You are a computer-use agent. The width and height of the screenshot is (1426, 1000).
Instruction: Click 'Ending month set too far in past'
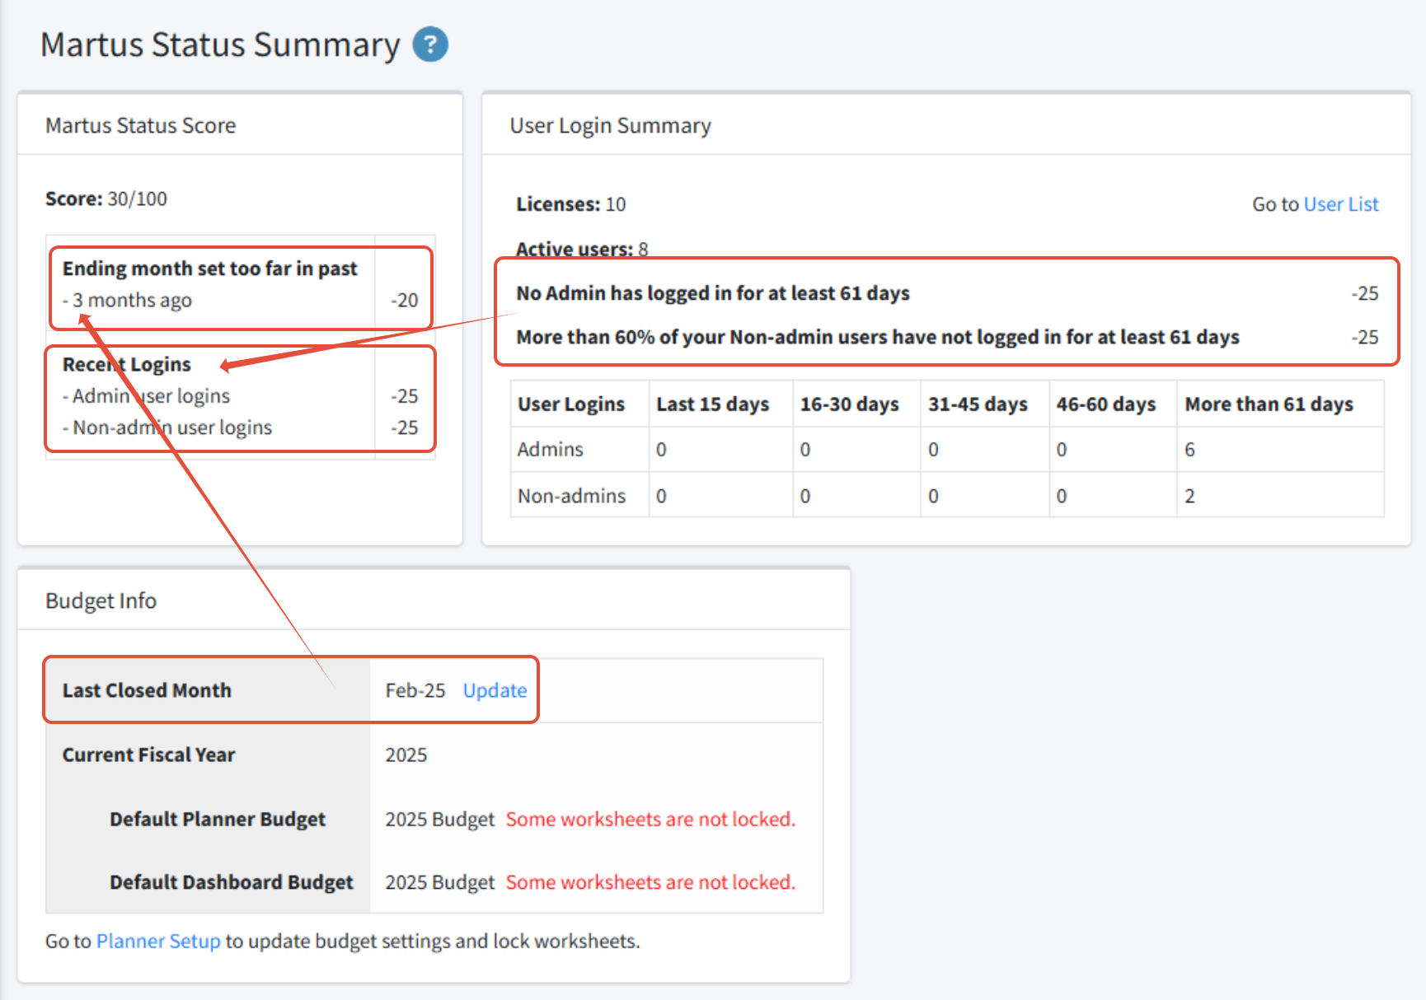210,269
